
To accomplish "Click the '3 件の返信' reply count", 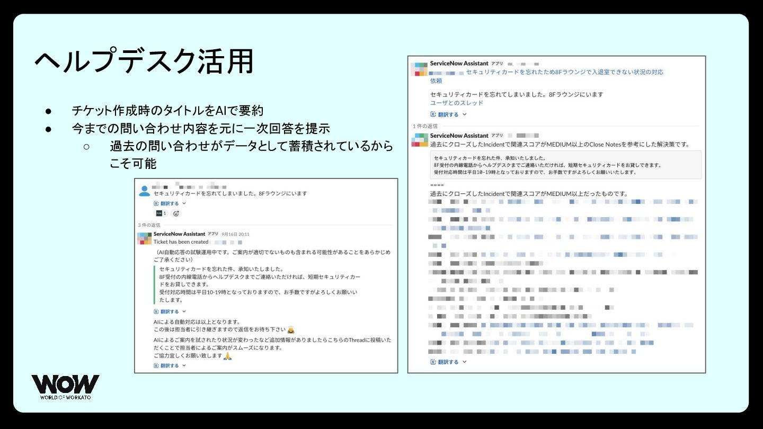I will point(149,225).
